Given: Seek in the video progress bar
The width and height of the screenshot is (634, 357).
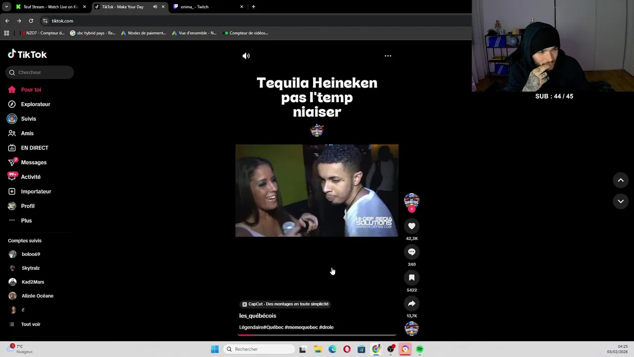Looking at the screenshot, I should 317,335.
